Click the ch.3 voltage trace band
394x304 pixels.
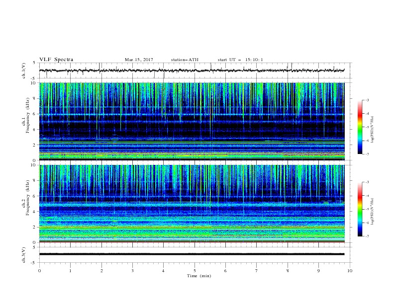click(x=192, y=254)
